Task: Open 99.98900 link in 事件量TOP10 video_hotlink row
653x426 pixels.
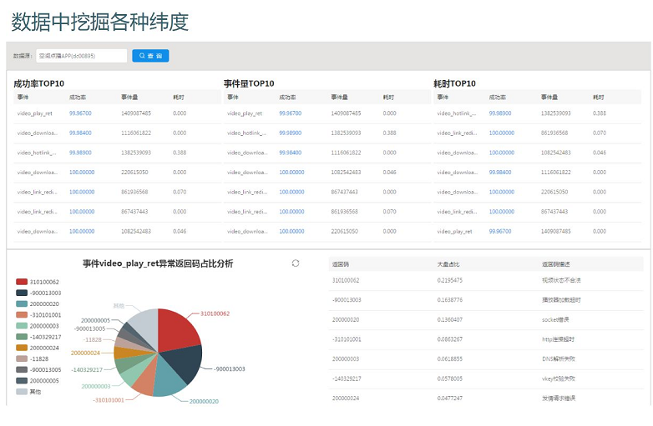Action: tap(290, 133)
